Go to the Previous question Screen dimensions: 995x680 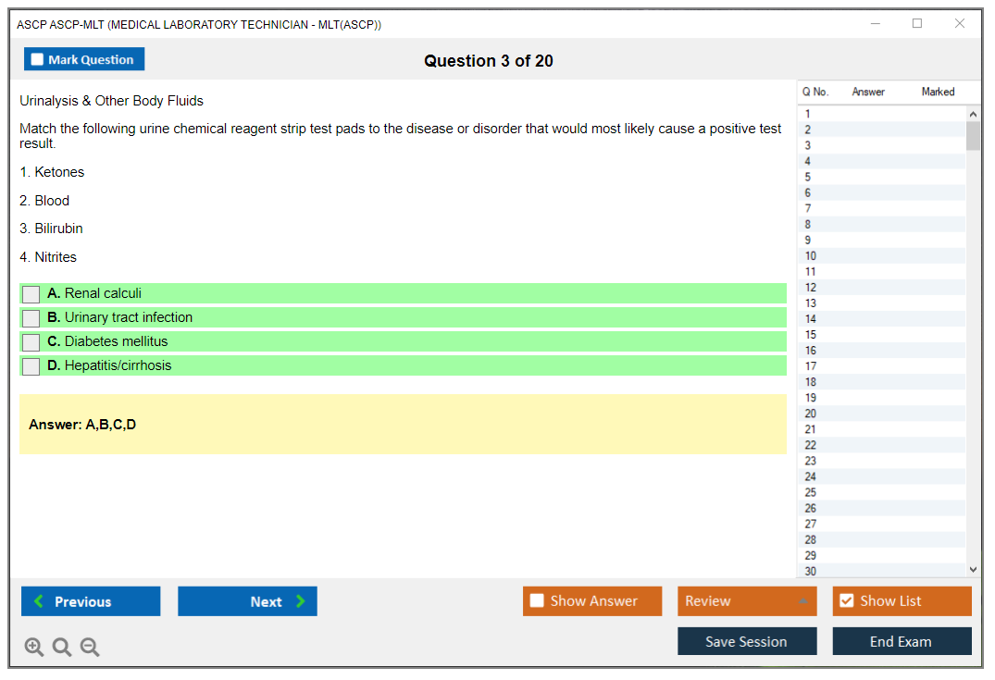[91, 601]
